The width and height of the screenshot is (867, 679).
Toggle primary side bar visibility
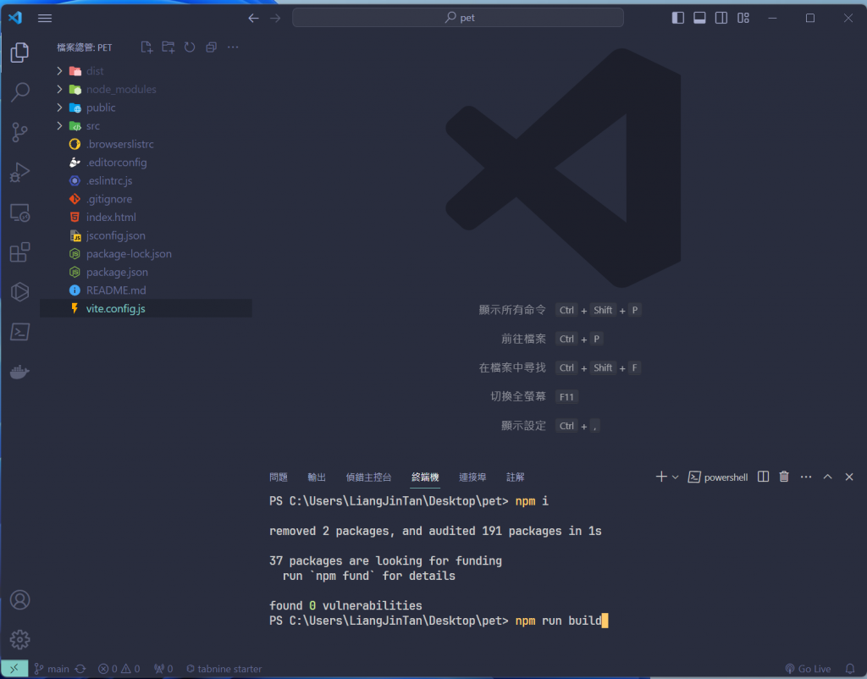coord(678,19)
